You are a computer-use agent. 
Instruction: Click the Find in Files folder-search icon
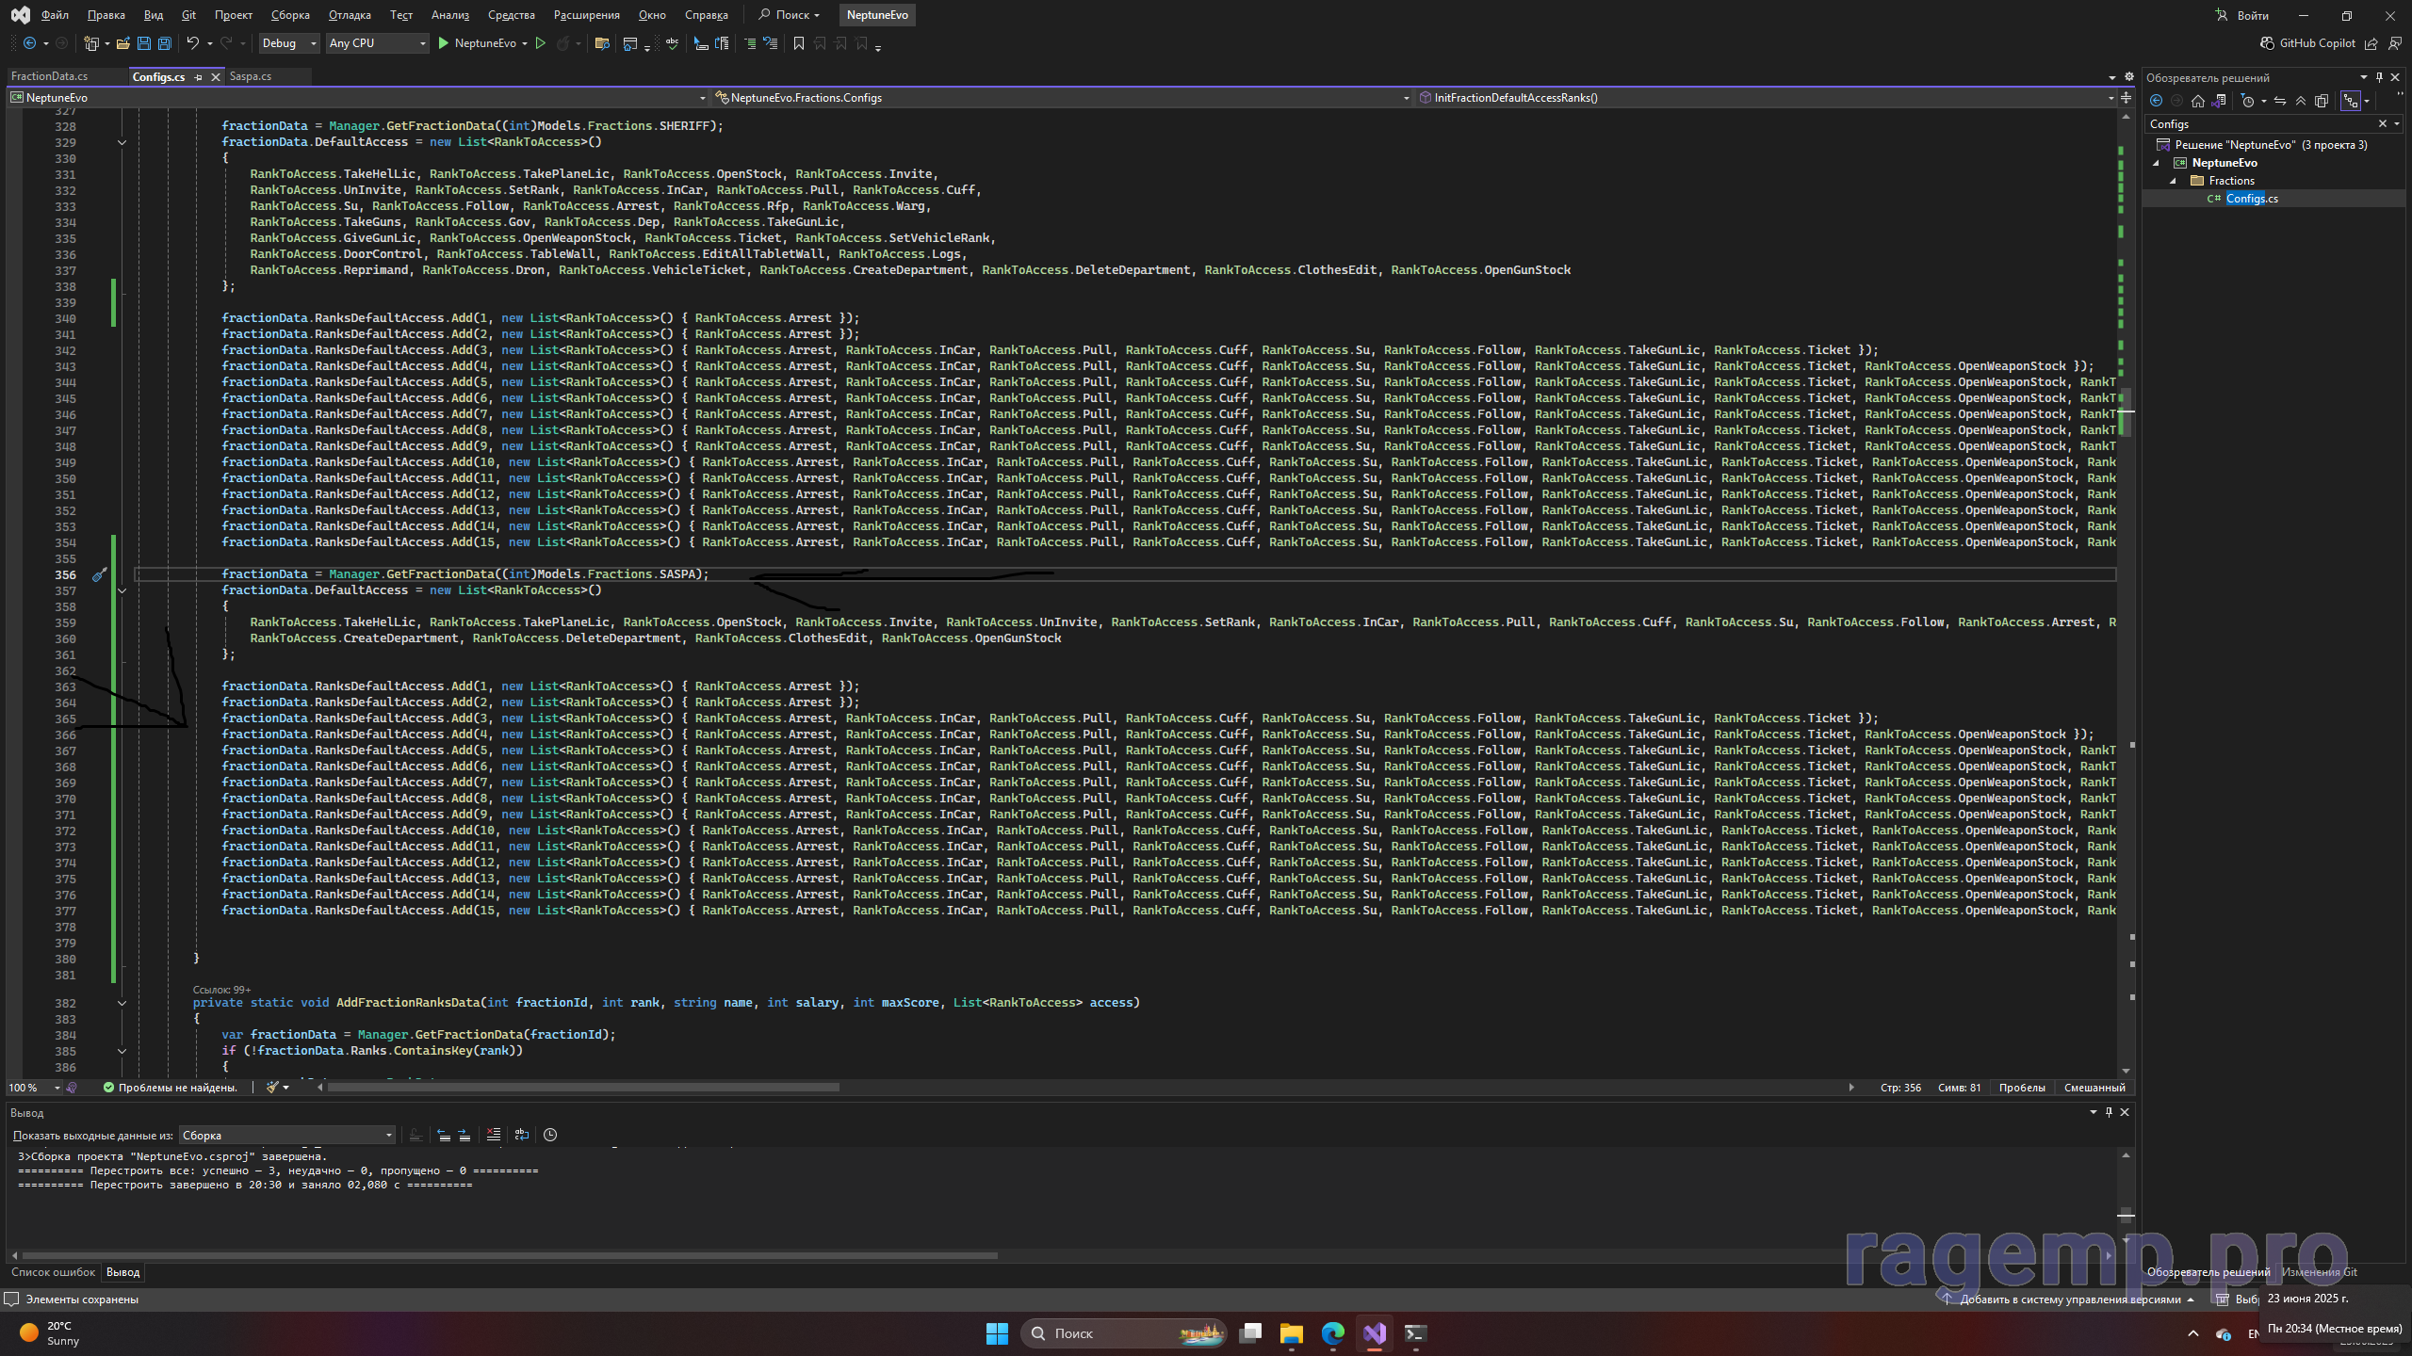click(602, 43)
